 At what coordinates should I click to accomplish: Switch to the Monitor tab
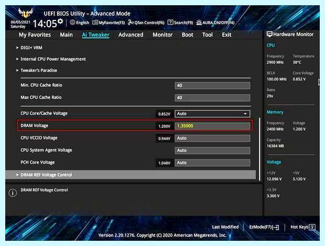tap(162, 35)
